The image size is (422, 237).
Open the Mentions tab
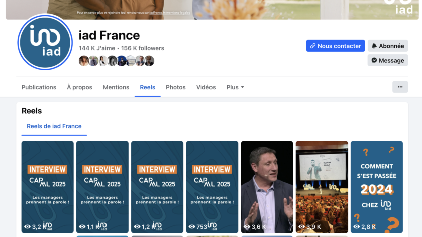[116, 87]
